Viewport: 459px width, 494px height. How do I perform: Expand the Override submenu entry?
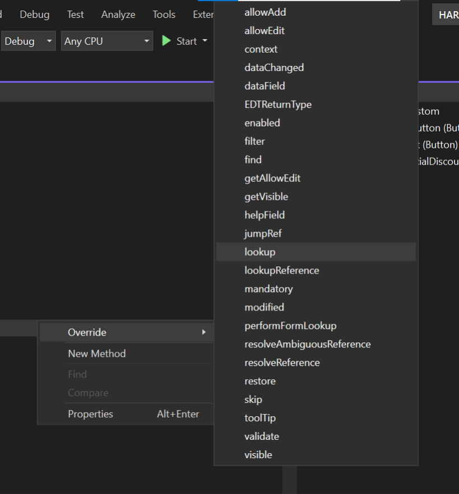(126, 332)
